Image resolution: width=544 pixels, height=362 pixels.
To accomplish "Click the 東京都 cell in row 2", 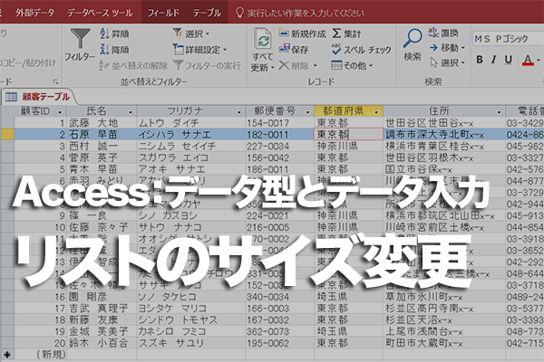I will click(x=348, y=135).
